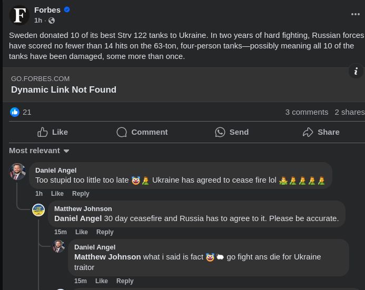Click the public globe privacy icon

pyautogui.click(x=52, y=21)
